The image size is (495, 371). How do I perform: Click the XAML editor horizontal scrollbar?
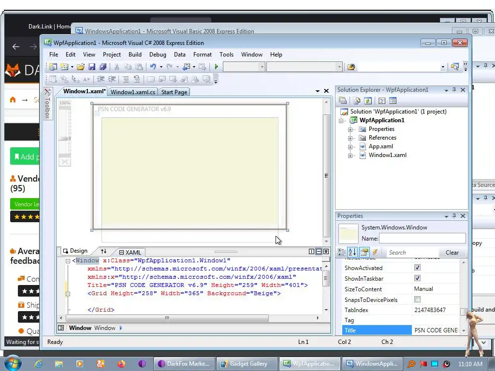167,318
